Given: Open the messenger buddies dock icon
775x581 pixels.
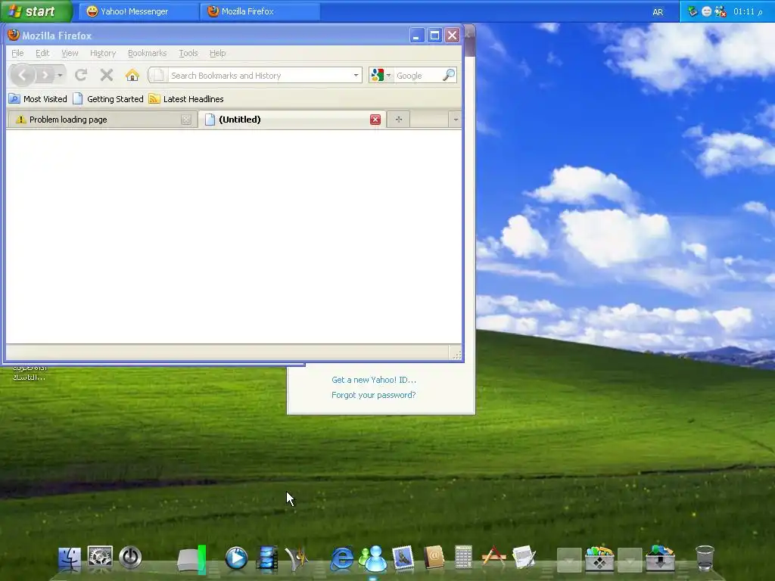Looking at the screenshot, I should pyautogui.click(x=373, y=559).
